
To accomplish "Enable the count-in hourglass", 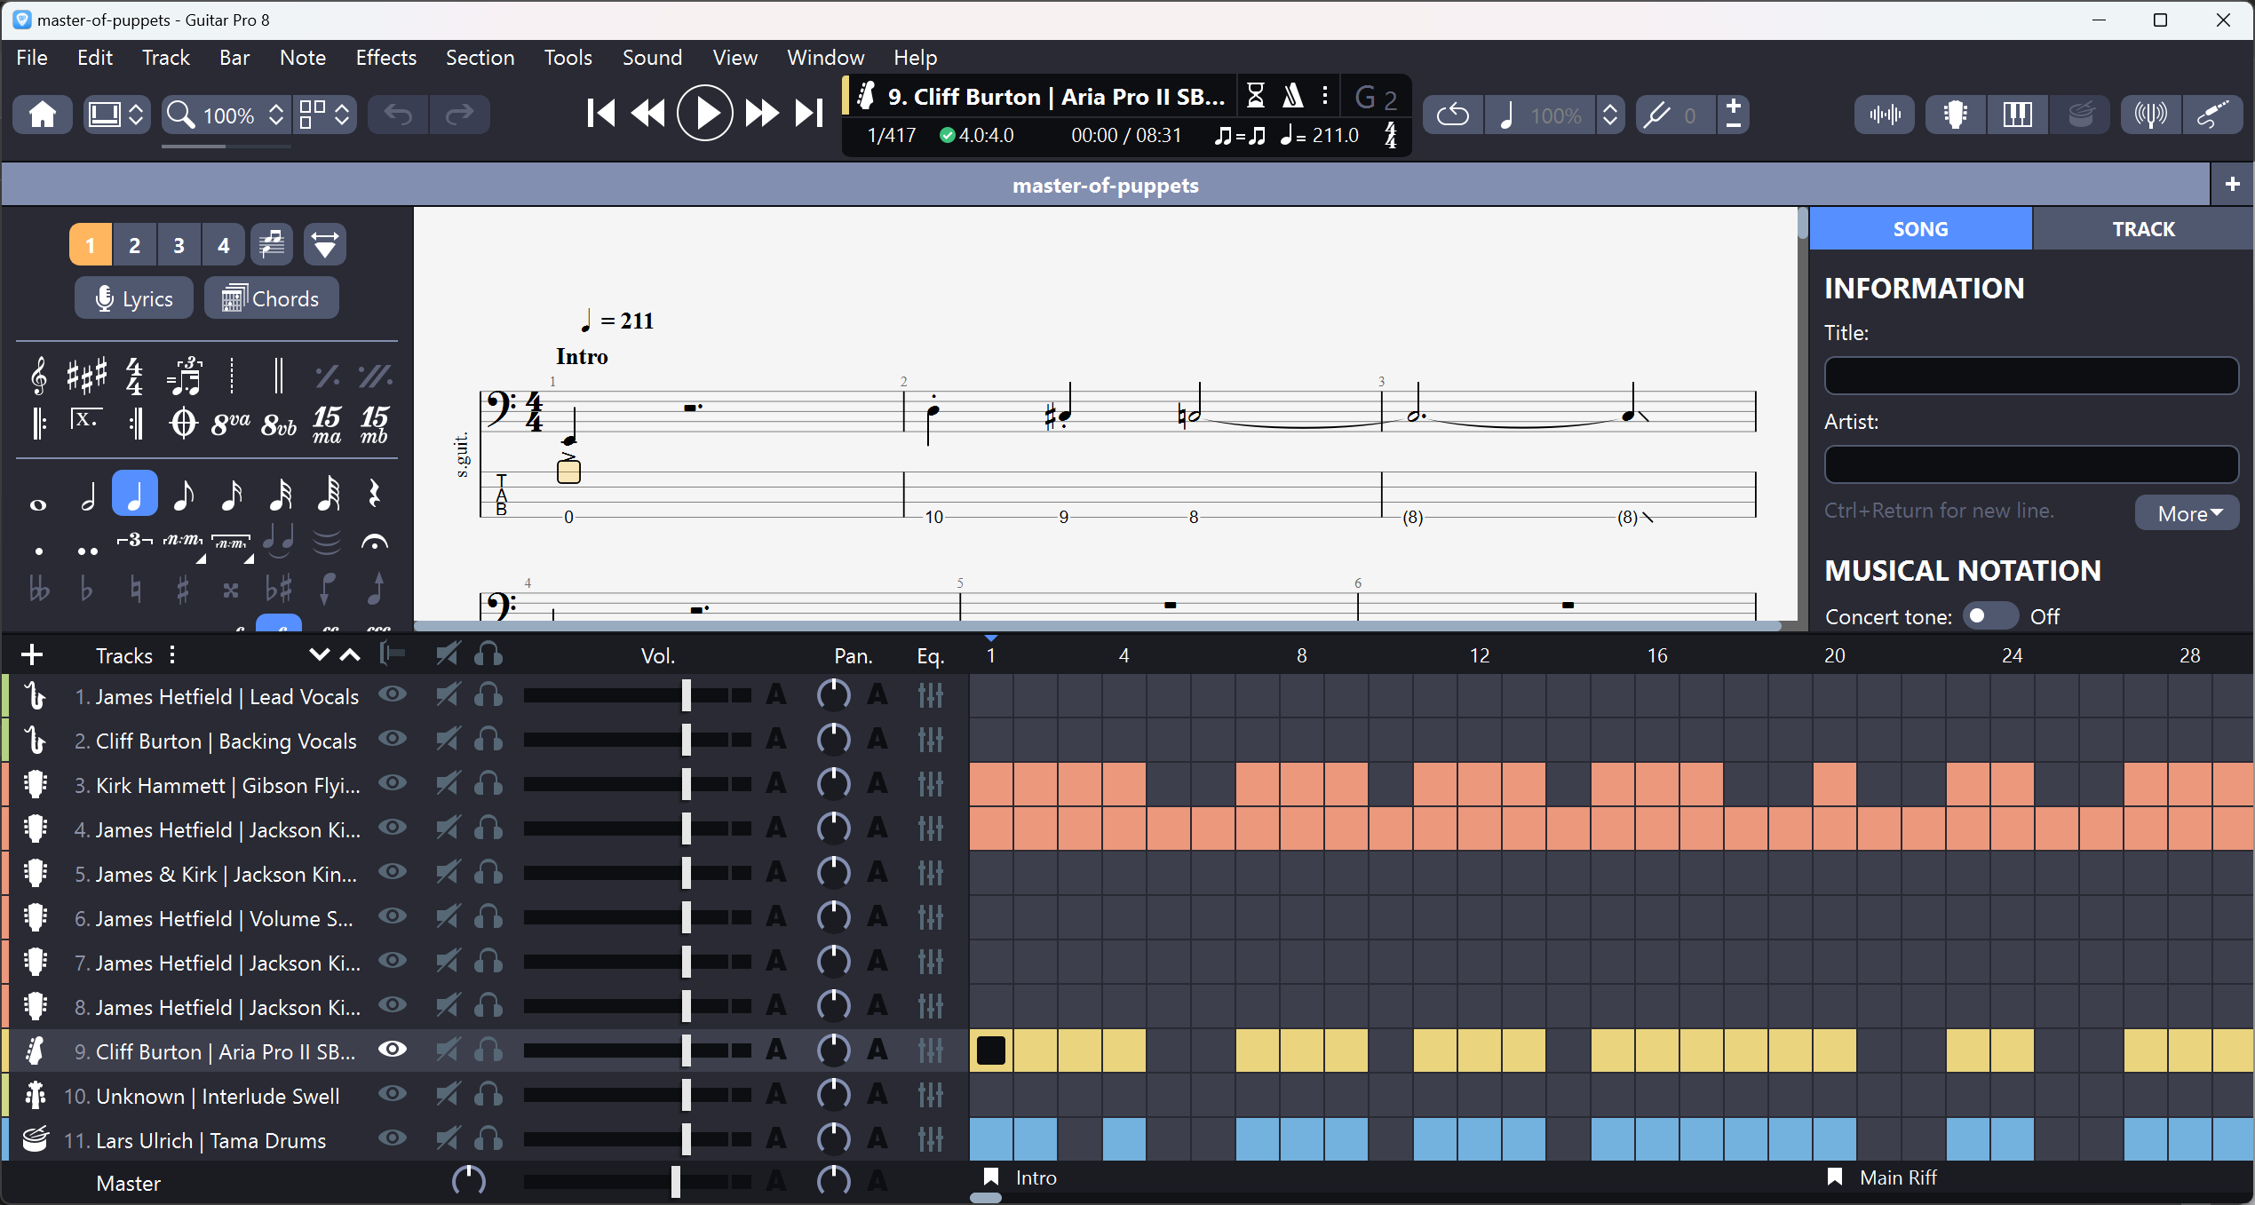I will 1255,95.
